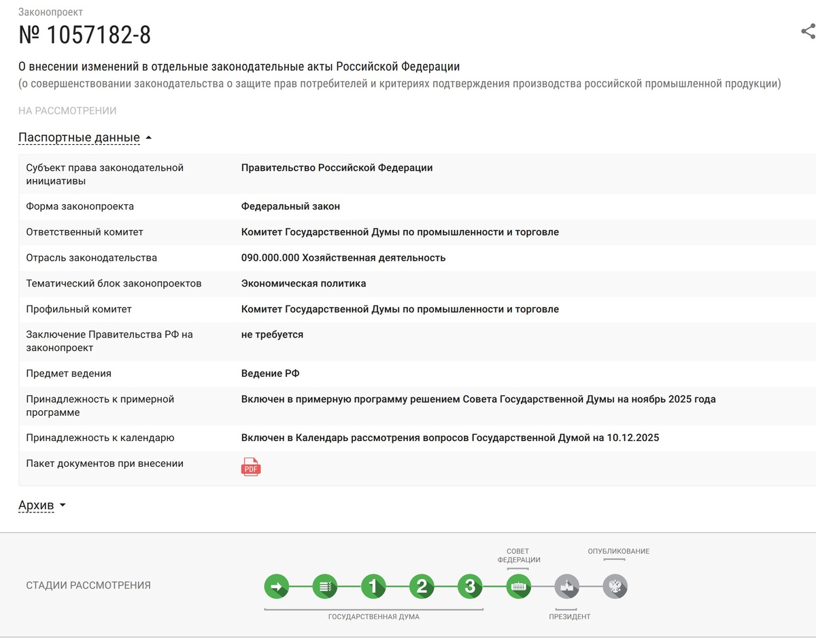
Task: Select the second reading stage circle
Action: [422, 586]
